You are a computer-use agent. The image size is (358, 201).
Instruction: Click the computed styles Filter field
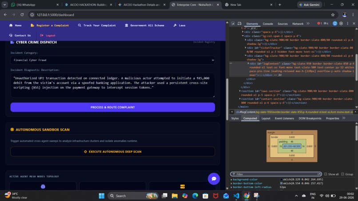[x=276, y=174]
